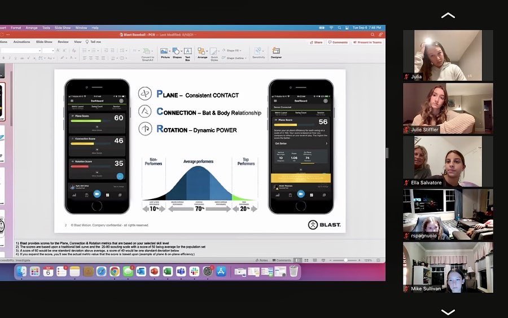
Task: Open the font name dropdown
Action: (x=40, y=51)
